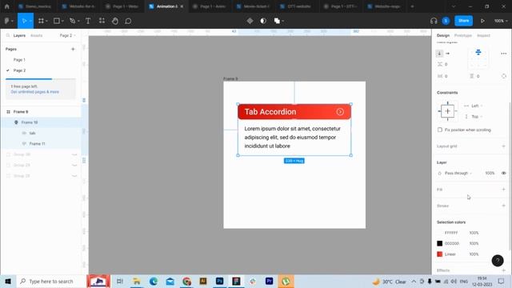Open auto layout advanced settings
The image size is (512, 288).
(503, 54)
